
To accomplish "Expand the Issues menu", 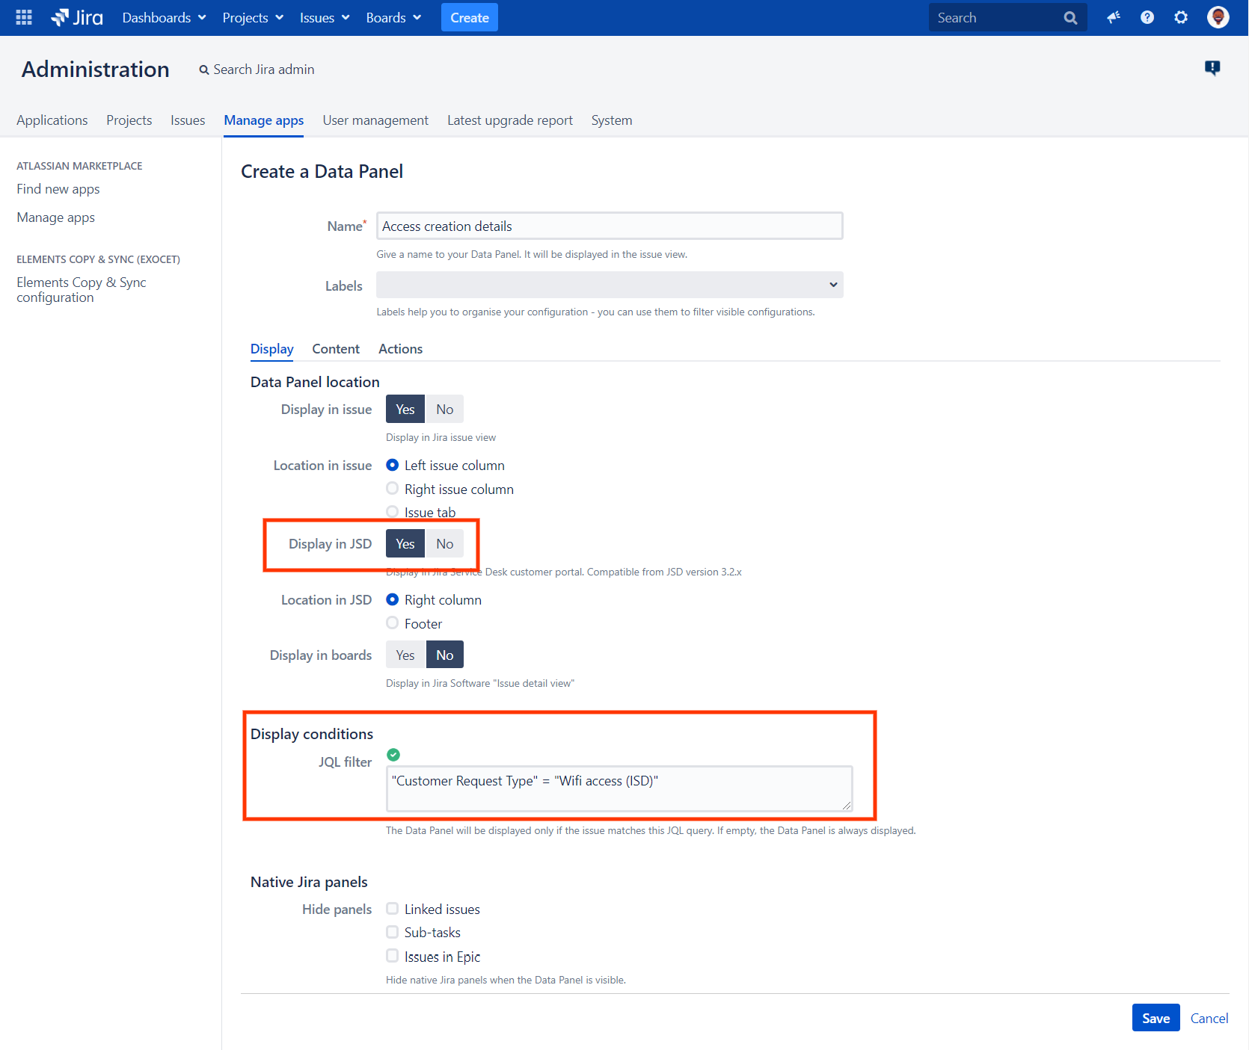I will tap(323, 17).
